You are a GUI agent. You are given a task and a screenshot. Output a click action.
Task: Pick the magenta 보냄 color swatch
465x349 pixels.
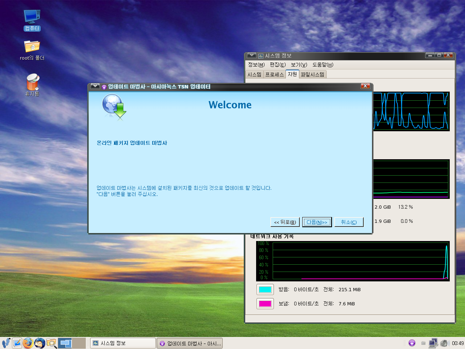[x=265, y=304]
